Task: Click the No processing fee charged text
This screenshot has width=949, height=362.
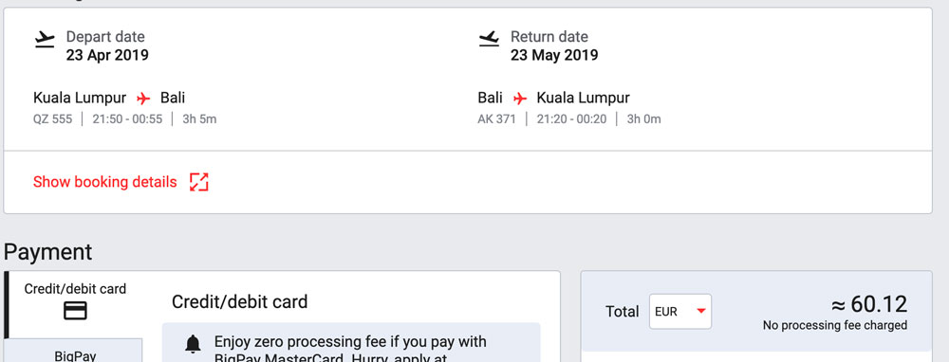Action: point(834,326)
